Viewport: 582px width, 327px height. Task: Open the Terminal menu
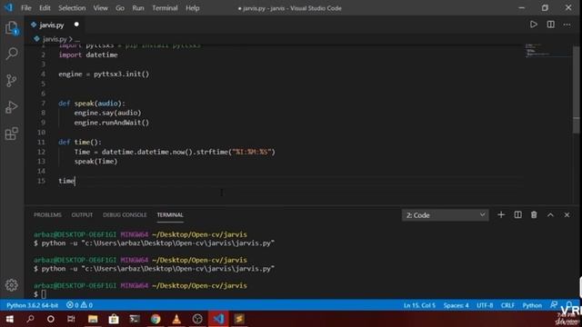point(165,8)
